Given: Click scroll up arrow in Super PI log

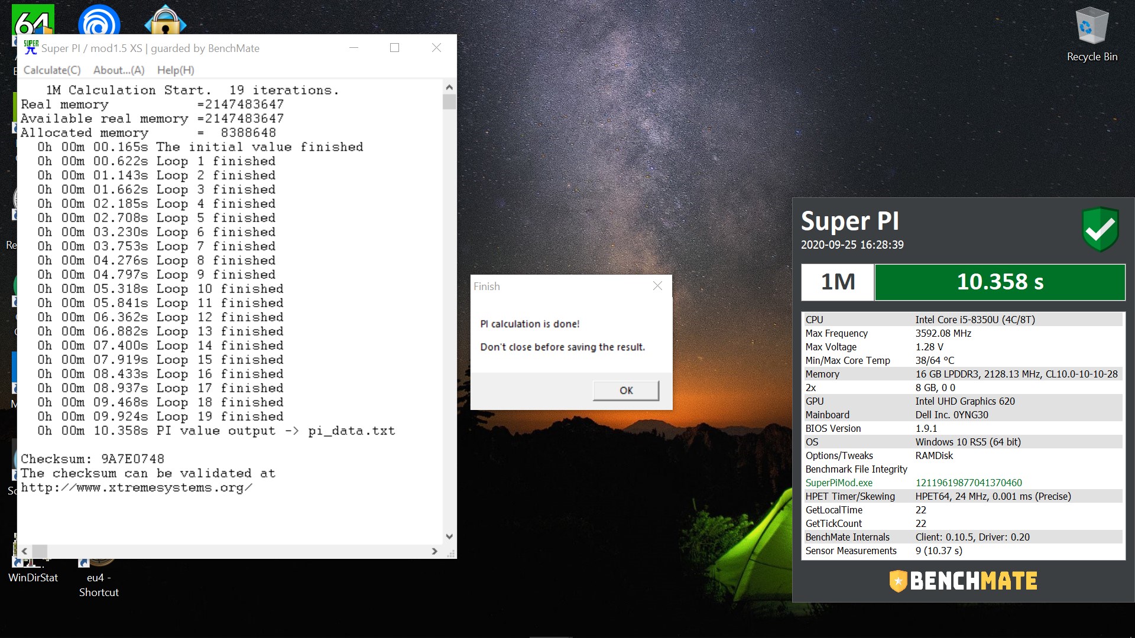Looking at the screenshot, I should pyautogui.click(x=449, y=87).
